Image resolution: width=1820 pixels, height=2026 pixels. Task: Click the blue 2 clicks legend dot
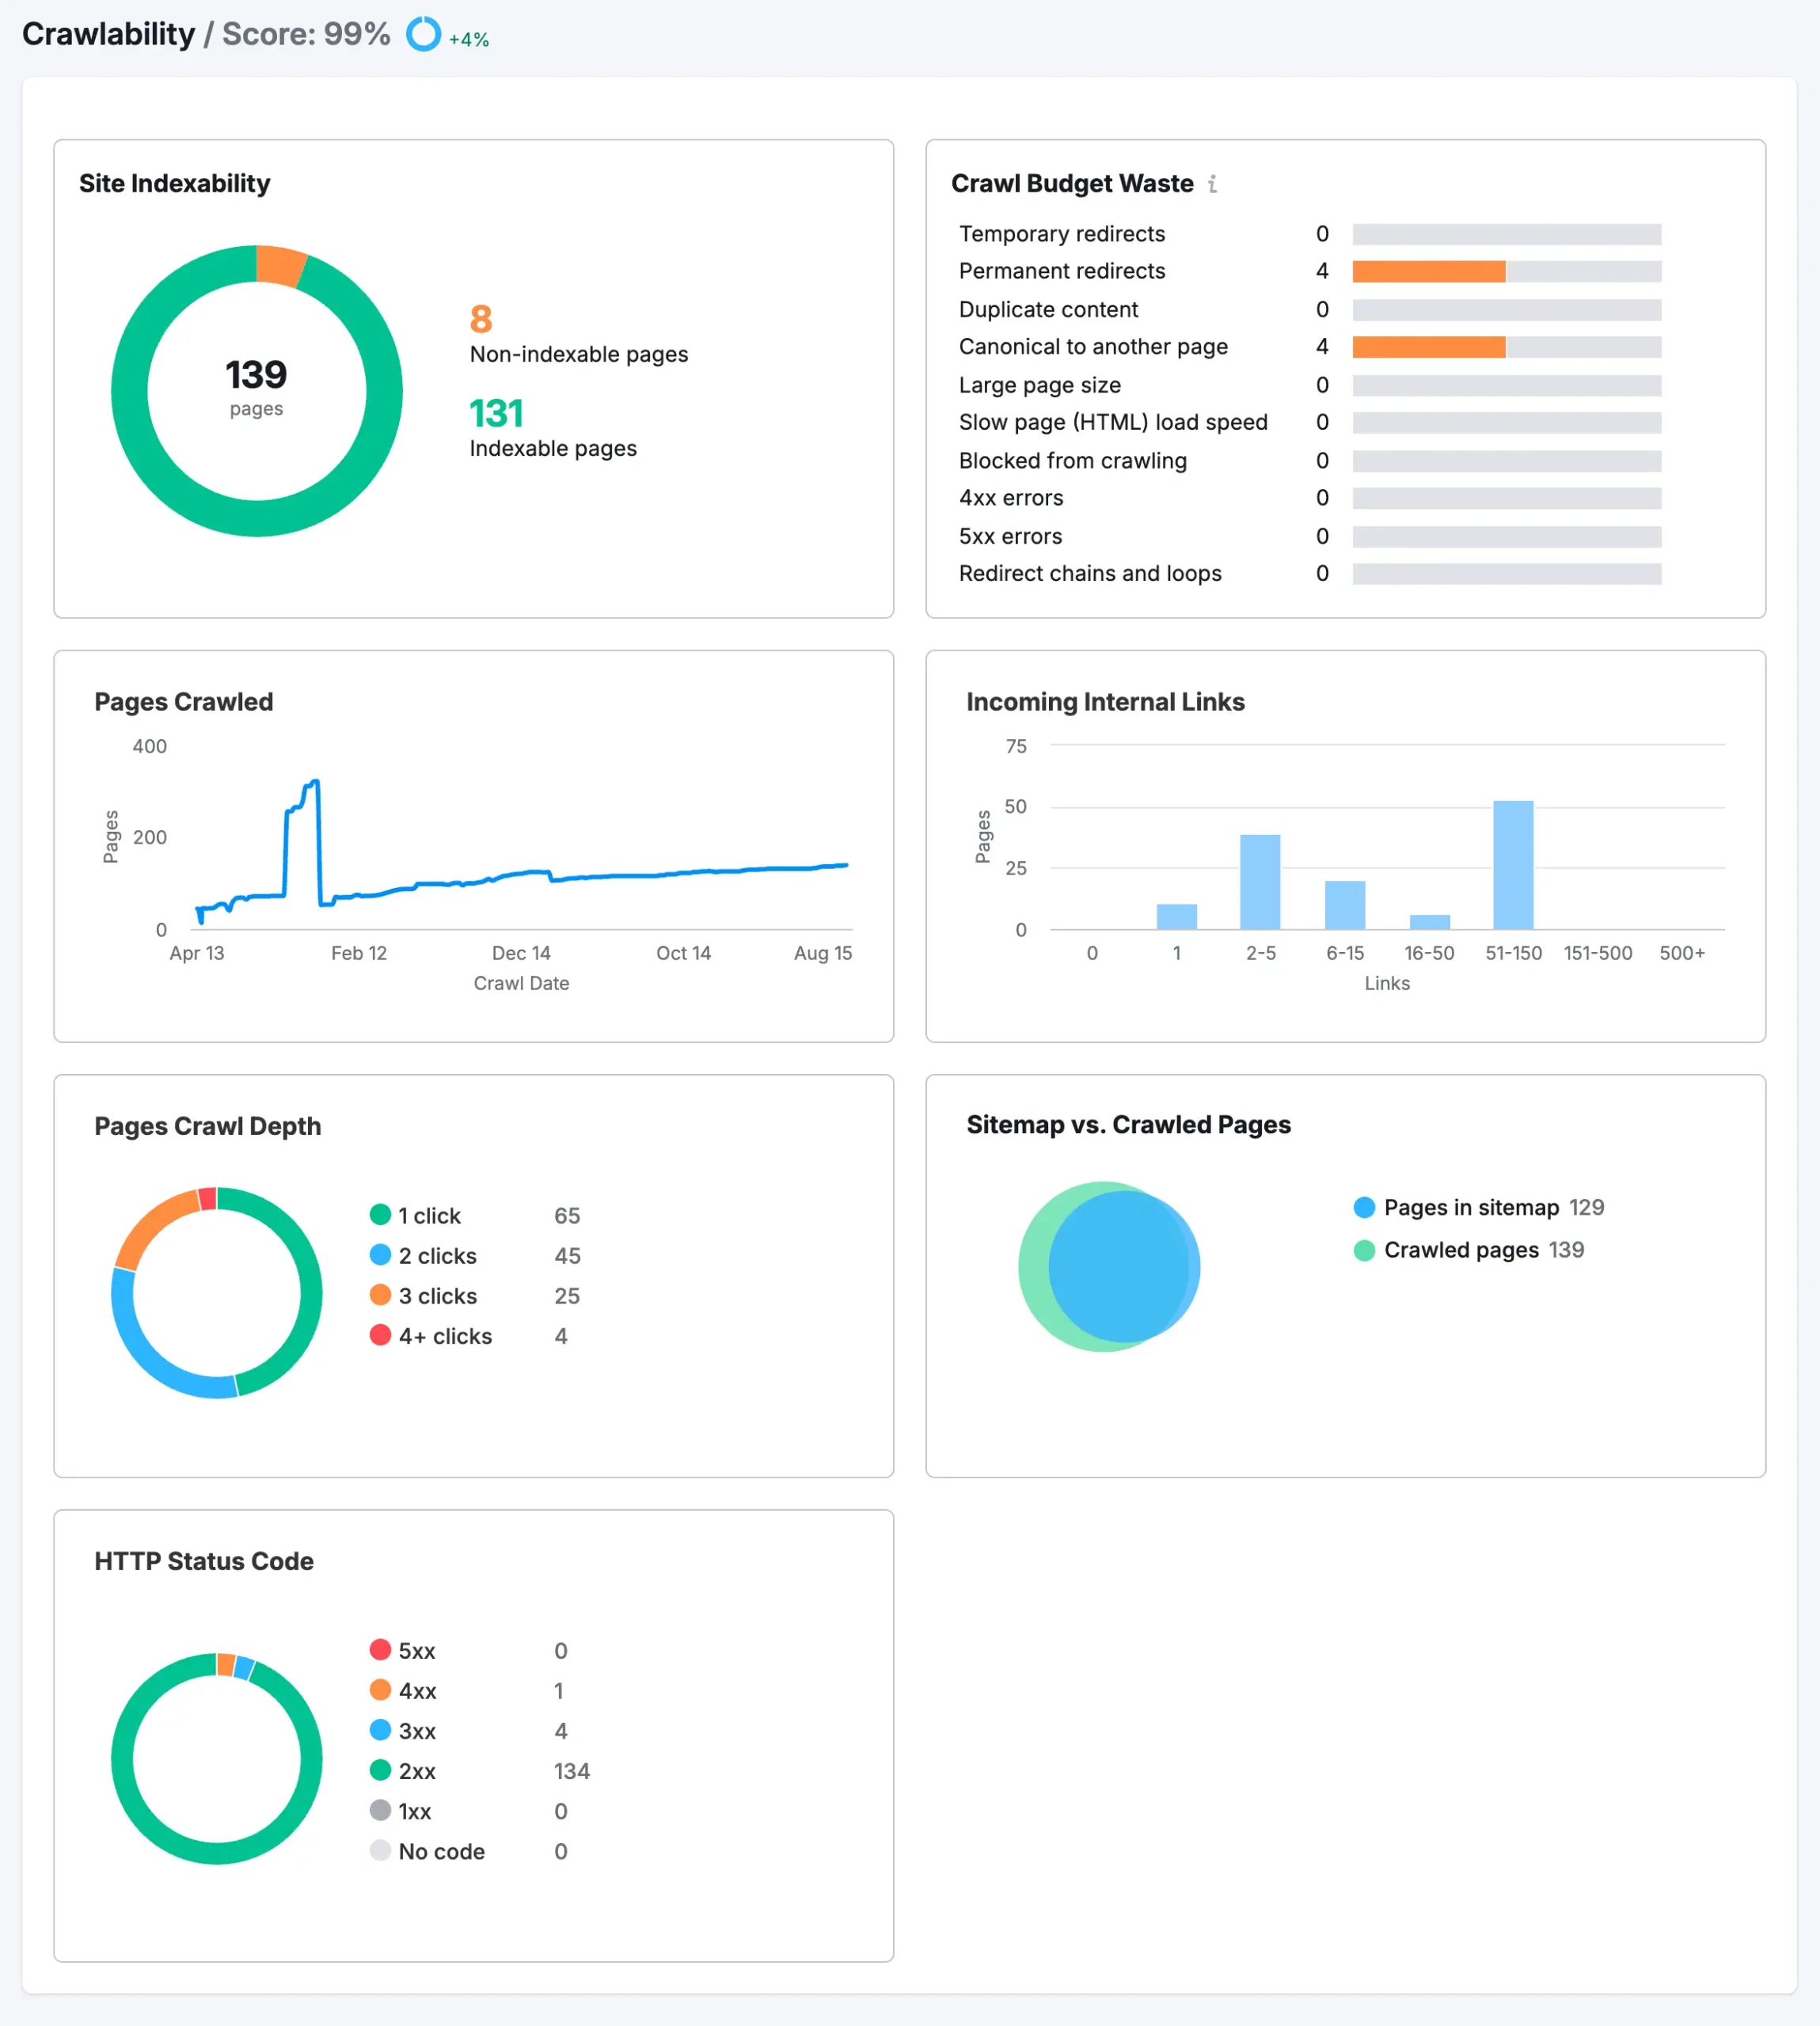tap(380, 1254)
